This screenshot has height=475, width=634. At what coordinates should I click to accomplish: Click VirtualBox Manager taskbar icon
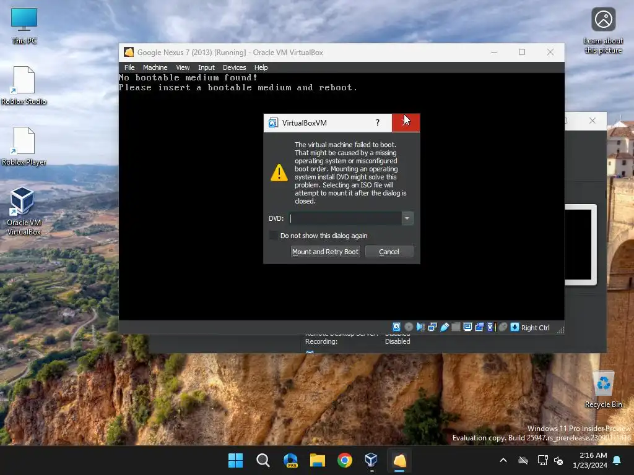pos(371,460)
